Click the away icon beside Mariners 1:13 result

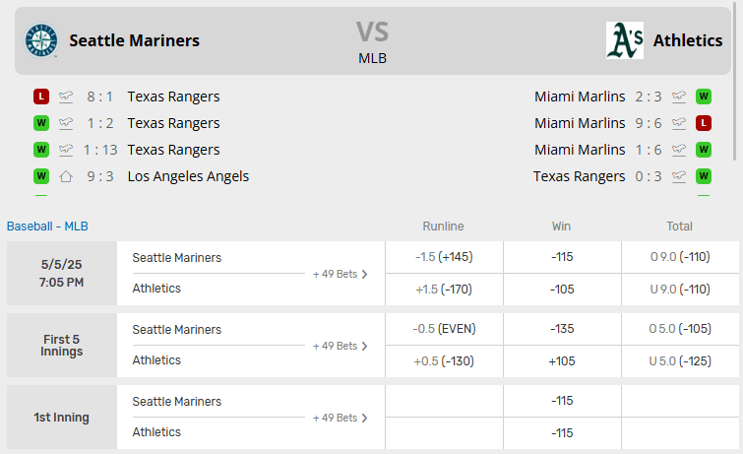66,150
